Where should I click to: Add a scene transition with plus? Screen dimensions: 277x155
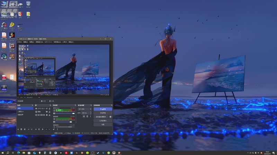click(84, 116)
